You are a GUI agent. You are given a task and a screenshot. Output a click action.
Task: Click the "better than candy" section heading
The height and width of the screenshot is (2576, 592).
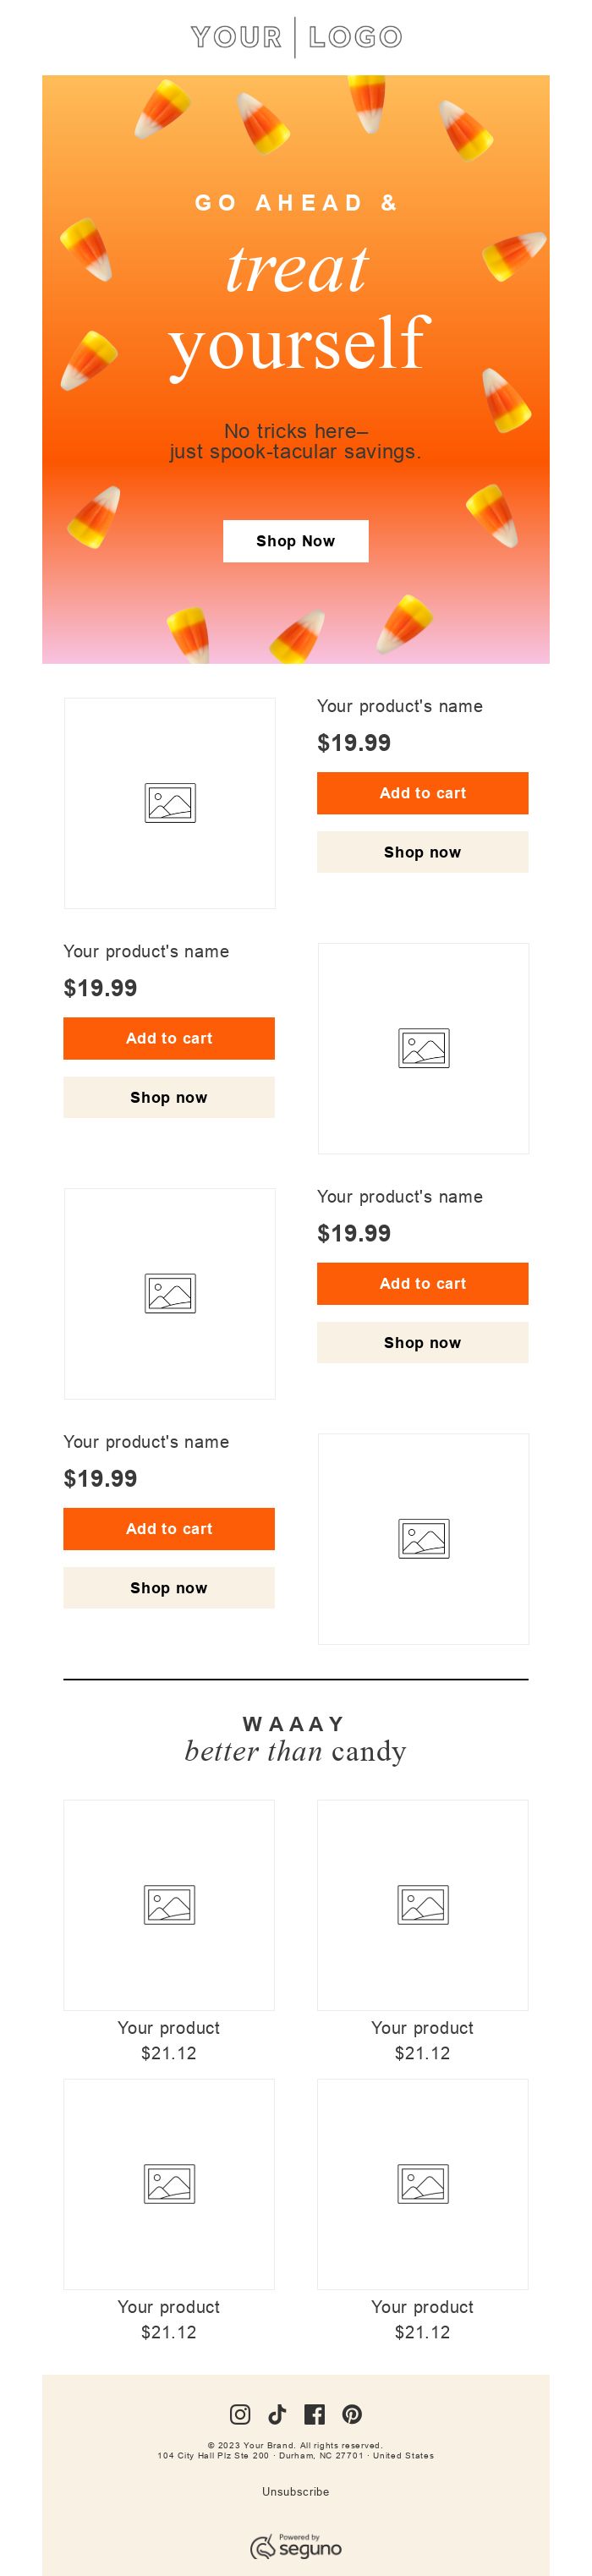point(296,1750)
